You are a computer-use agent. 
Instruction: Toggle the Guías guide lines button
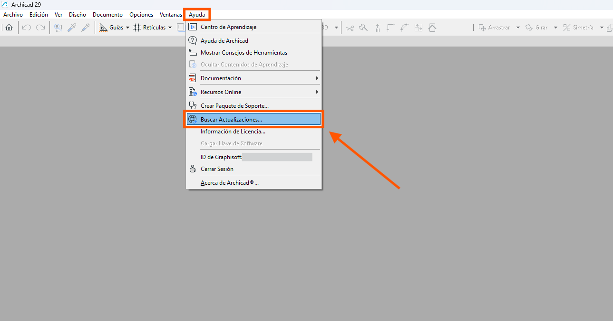[x=111, y=28]
